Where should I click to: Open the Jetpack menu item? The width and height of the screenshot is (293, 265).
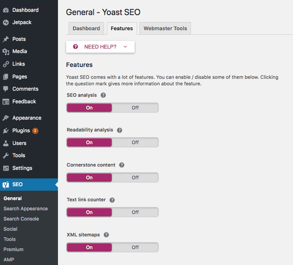pyautogui.click(x=22, y=22)
